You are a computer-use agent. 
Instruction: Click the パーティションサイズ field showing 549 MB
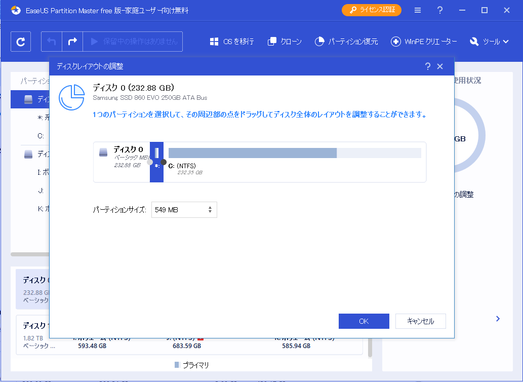[184, 210]
